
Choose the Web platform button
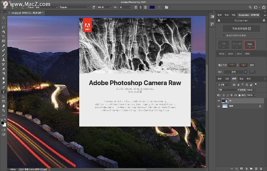[x=249, y=44]
